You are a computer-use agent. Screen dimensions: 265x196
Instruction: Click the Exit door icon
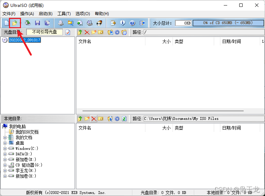point(142,23)
